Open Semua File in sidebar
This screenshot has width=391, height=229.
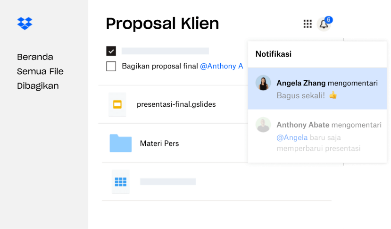tap(40, 71)
